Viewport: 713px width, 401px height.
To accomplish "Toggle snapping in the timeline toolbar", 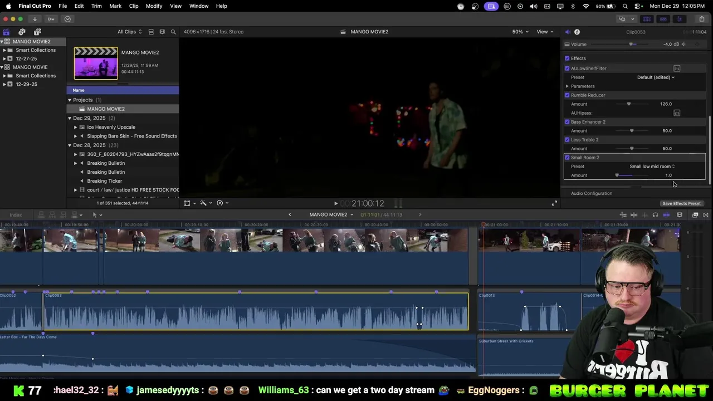I will click(x=666, y=215).
